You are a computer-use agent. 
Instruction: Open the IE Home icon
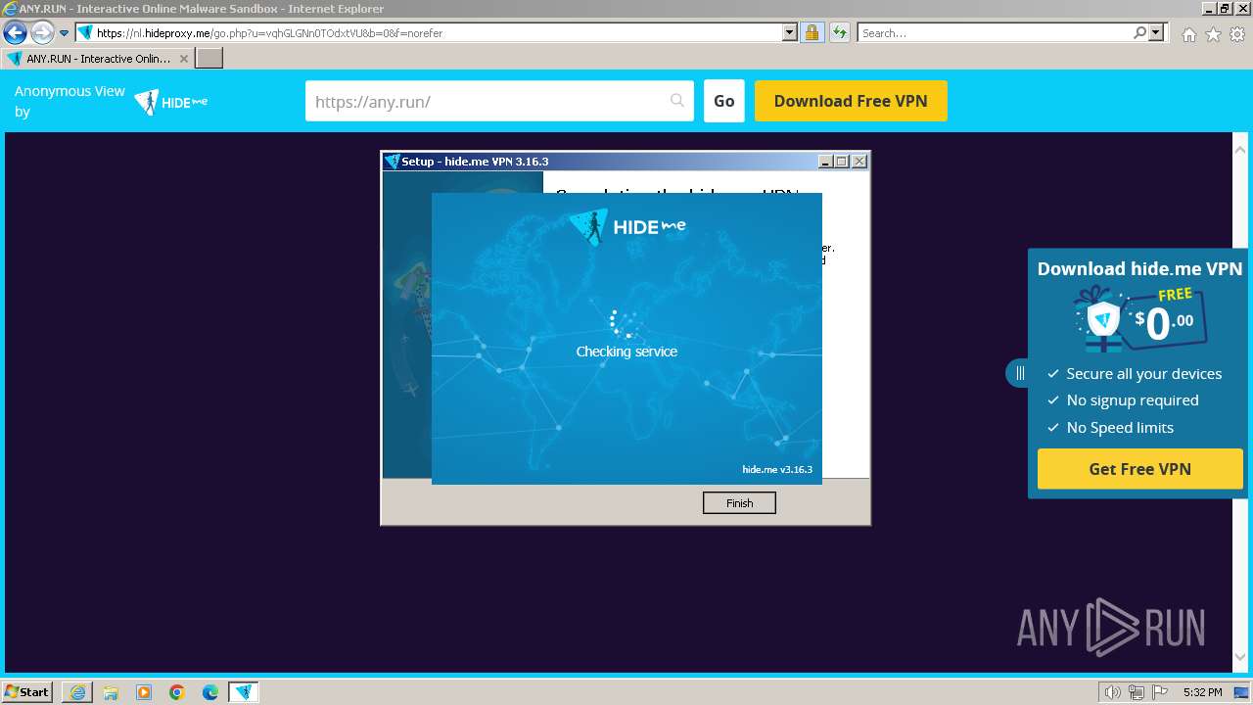coord(1188,34)
